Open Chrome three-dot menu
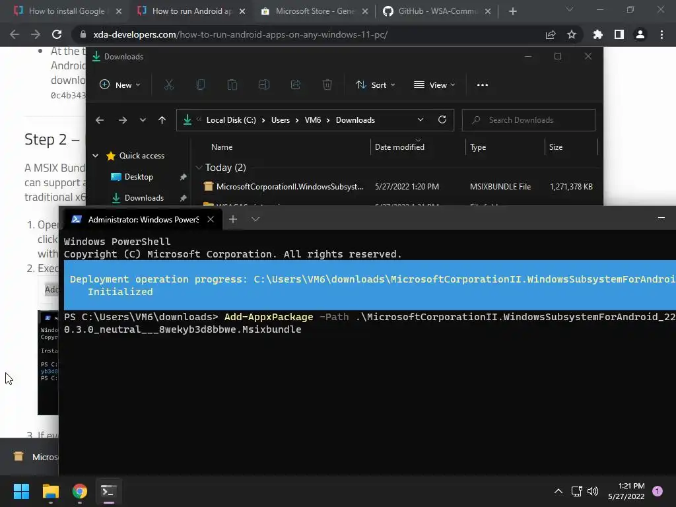This screenshot has width=676, height=507. click(x=661, y=34)
